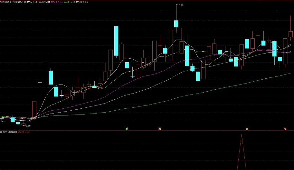The height and width of the screenshot is (170, 294).
Task: Click the 兴民智通 (日线 前复权) chart title
Action: coord(12,2)
